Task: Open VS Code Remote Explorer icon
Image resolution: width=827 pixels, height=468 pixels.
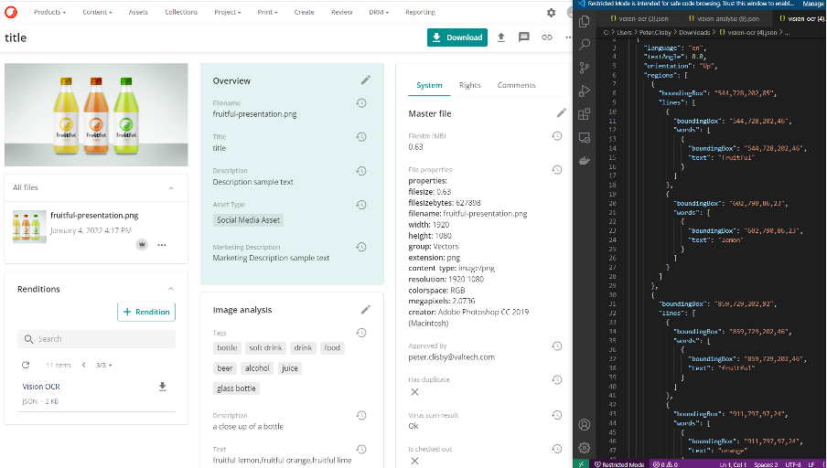Action: [585, 137]
